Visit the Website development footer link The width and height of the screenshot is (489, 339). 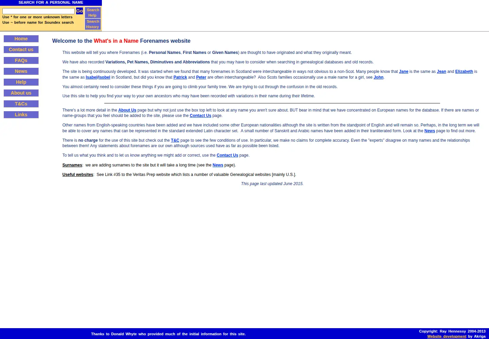click(447, 336)
